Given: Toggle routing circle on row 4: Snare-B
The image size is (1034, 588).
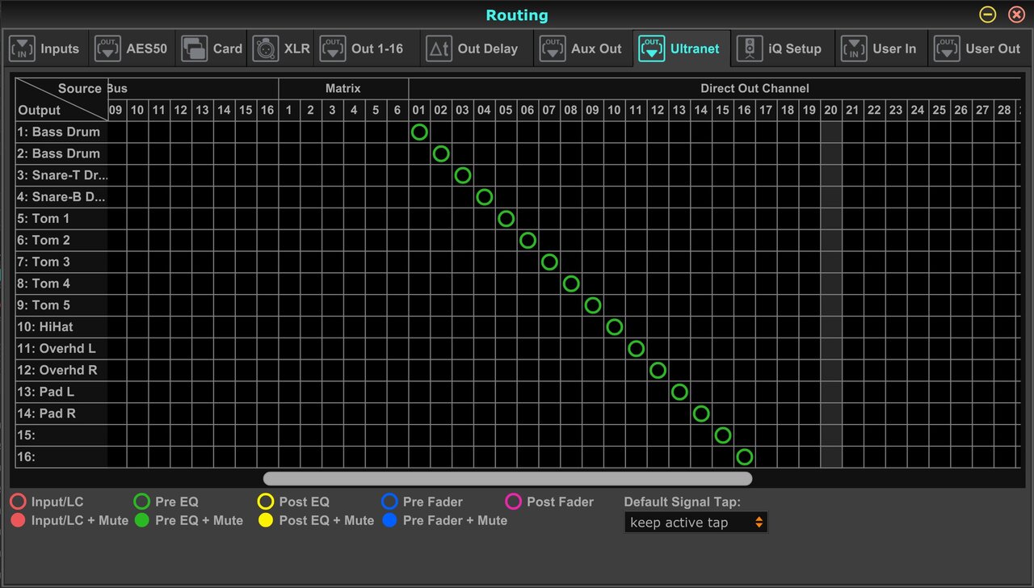Looking at the screenshot, I should pyautogui.click(x=485, y=197).
